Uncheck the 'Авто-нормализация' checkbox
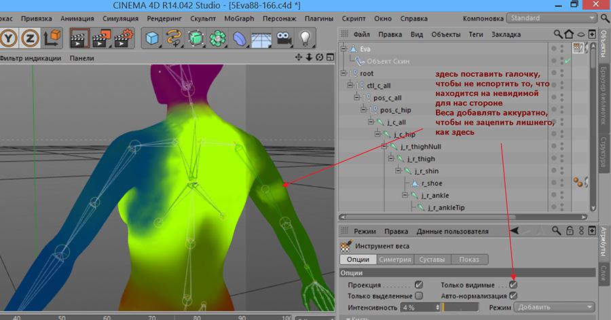The width and height of the screenshot is (611, 320). click(513, 296)
